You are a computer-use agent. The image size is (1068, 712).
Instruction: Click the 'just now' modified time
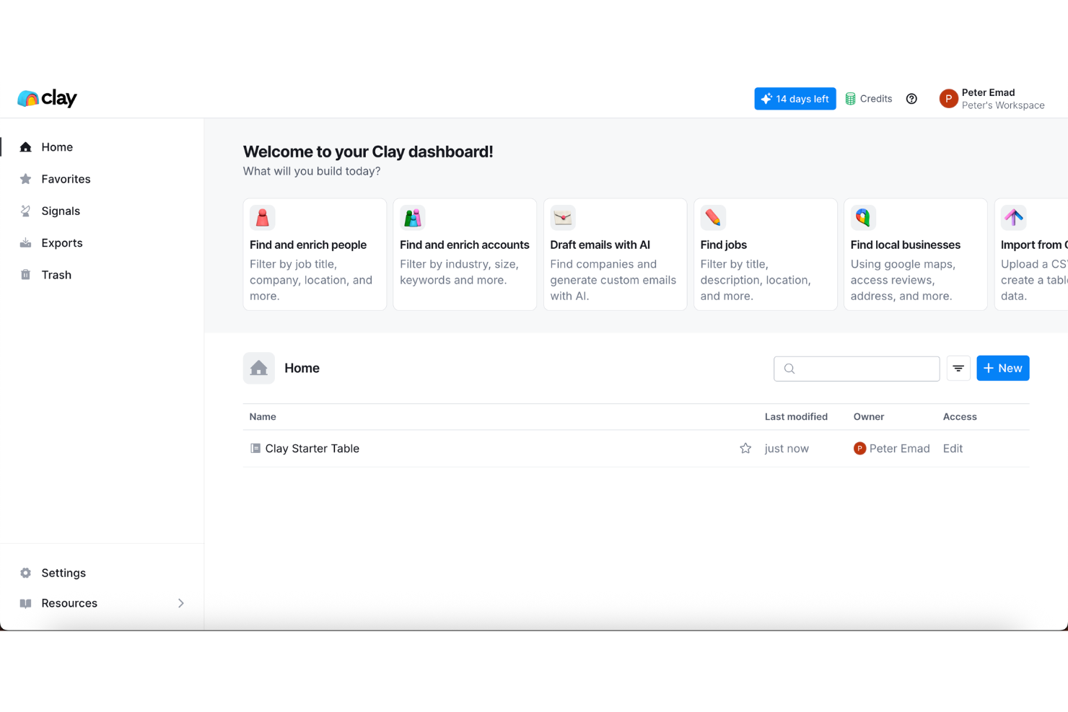coord(787,449)
